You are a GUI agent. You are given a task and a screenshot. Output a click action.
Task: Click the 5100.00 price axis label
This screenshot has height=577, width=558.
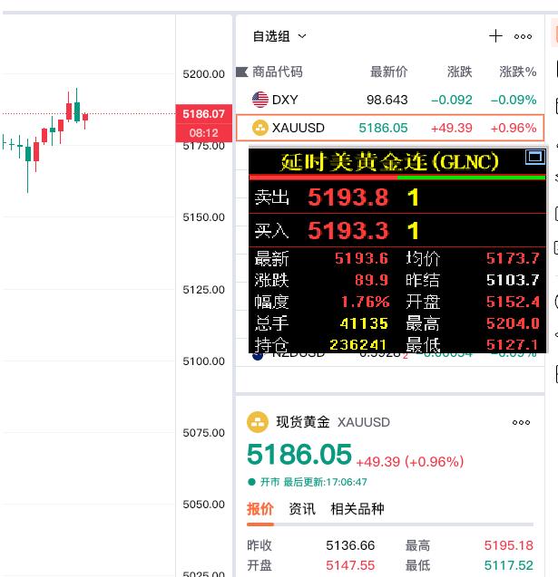(x=204, y=361)
